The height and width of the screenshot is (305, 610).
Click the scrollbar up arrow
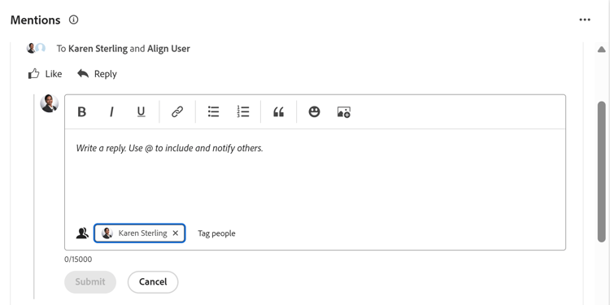pos(601,49)
